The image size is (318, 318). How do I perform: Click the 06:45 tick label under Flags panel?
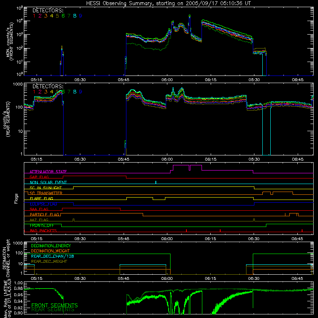(297, 239)
